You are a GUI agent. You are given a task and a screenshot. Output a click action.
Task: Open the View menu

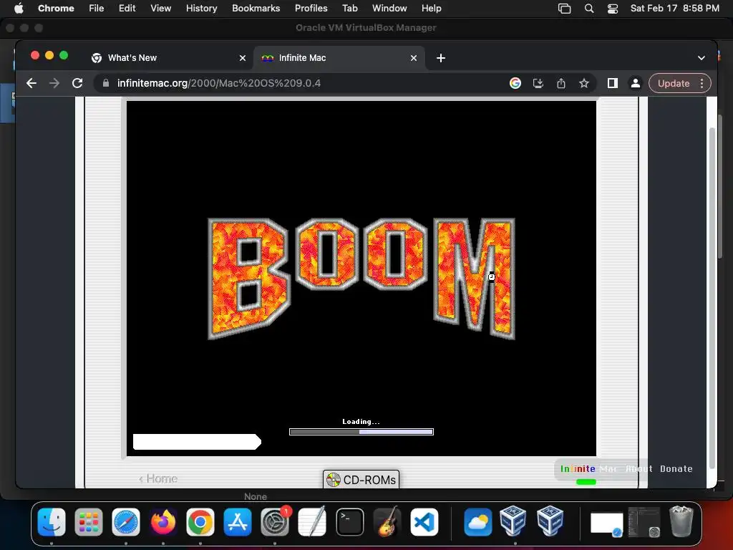point(160,8)
